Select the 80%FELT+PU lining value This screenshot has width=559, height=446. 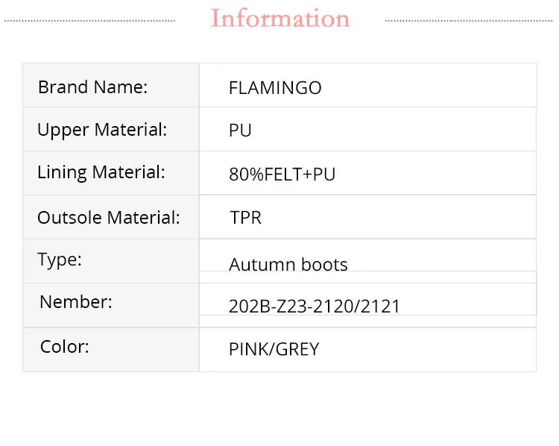[282, 175]
